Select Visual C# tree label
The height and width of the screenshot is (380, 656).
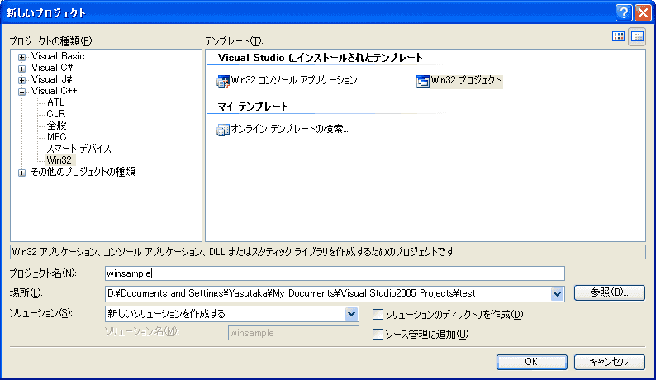(x=52, y=68)
